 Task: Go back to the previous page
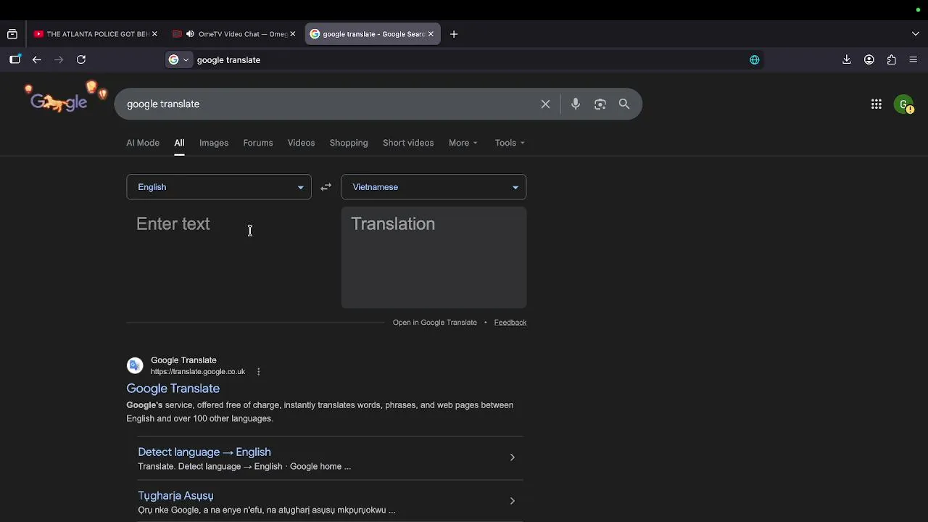37,60
